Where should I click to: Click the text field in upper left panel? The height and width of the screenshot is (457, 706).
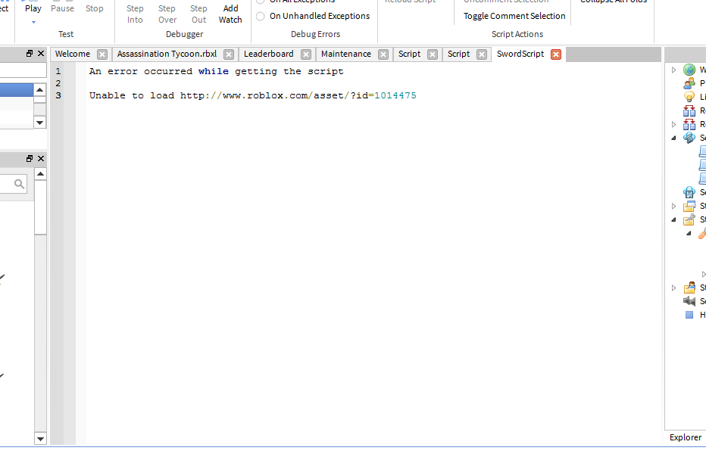(x=23, y=70)
